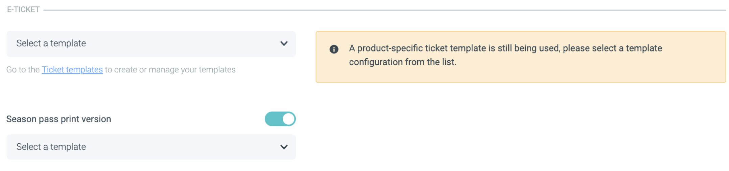
Task: Click the horizontal divider line beside E-TICKET
Action: 372,10
